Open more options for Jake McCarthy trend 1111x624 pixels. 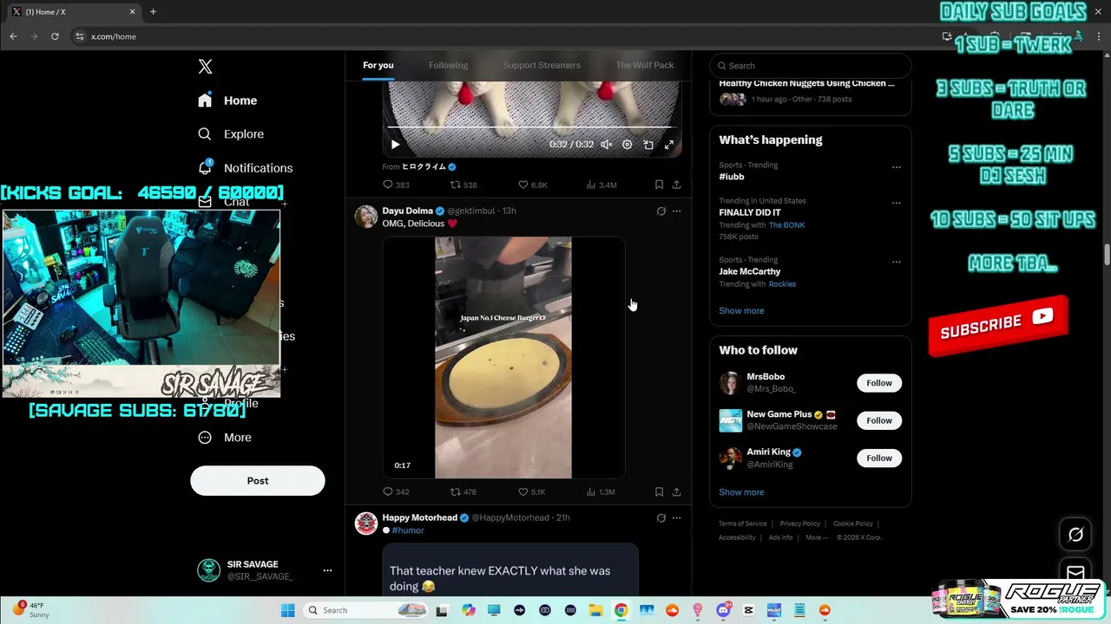tap(896, 262)
